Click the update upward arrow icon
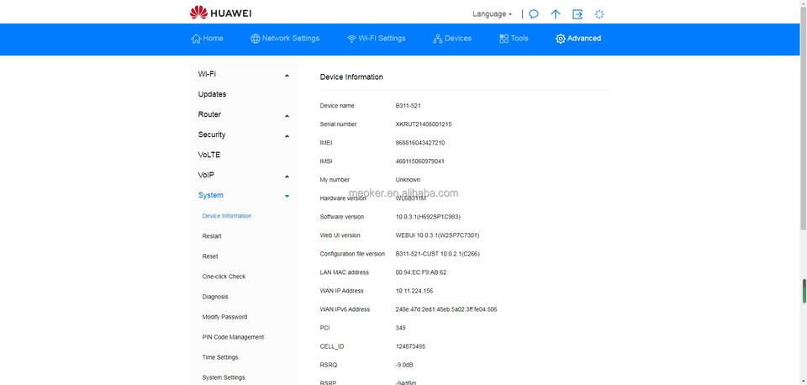 point(556,14)
